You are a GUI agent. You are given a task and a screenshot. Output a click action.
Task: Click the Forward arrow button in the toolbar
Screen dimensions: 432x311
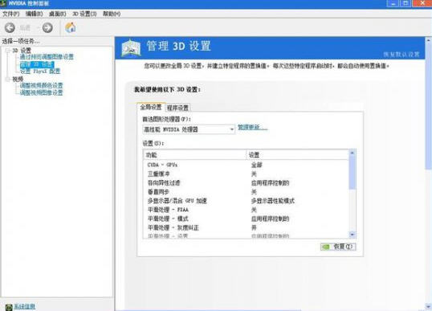(x=47, y=27)
